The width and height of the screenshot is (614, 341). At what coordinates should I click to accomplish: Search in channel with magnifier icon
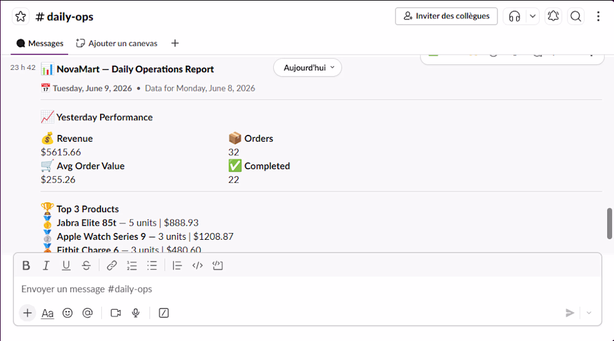576,16
